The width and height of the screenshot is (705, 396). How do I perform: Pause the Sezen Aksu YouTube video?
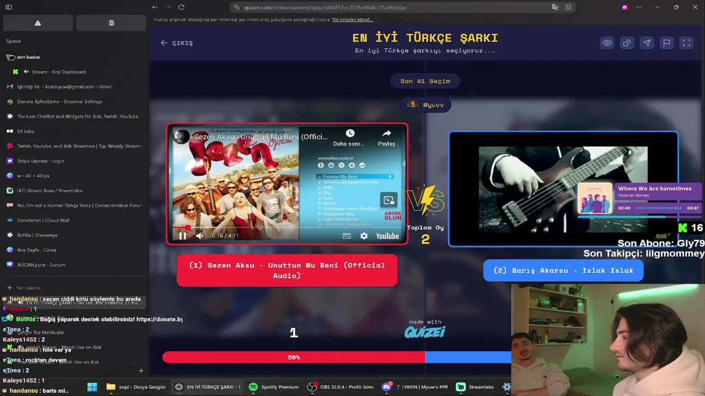182,236
